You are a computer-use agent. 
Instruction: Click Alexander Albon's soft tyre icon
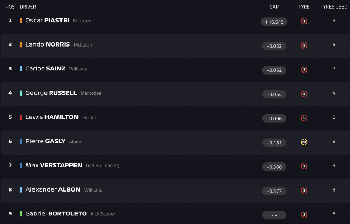(x=304, y=190)
